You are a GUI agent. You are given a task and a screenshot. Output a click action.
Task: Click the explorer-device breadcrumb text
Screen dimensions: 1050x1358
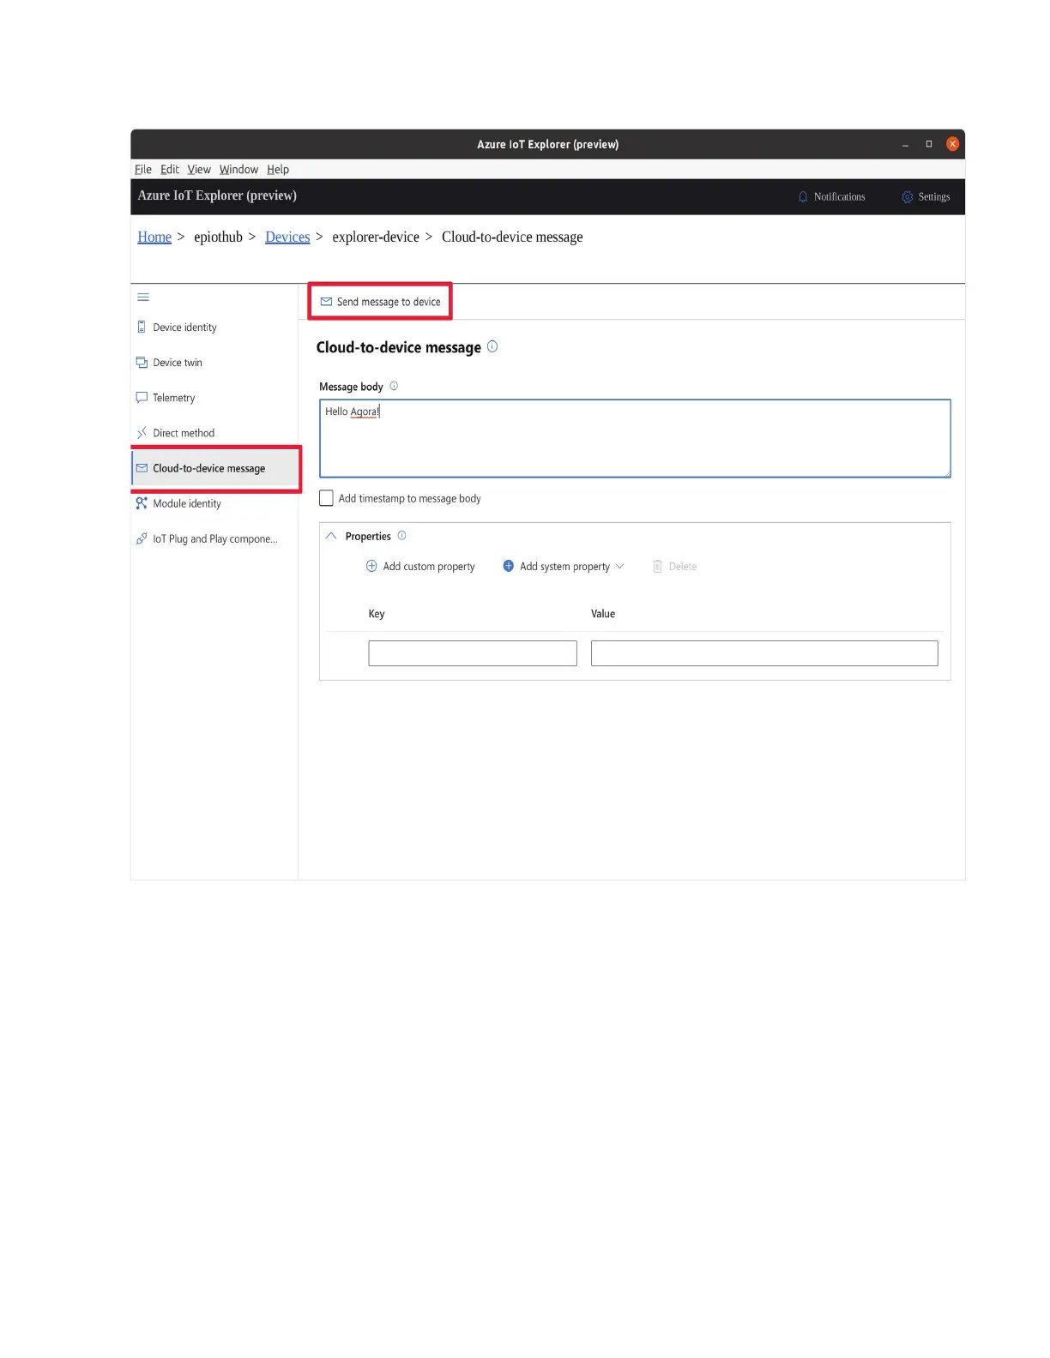(x=376, y=237)
